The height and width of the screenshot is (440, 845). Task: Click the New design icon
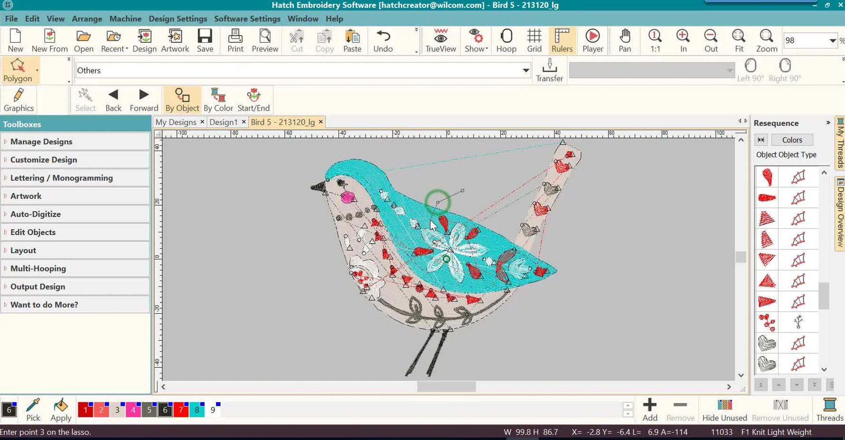pyautogui.click(x=15, y=40)
